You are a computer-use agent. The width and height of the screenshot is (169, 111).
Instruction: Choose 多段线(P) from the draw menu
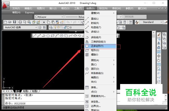(x=100, y=37)
